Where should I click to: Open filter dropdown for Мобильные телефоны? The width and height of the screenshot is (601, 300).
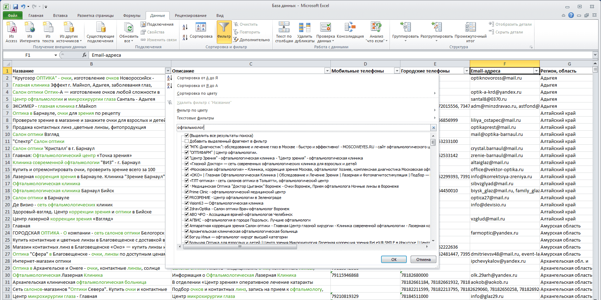[397, 71]
